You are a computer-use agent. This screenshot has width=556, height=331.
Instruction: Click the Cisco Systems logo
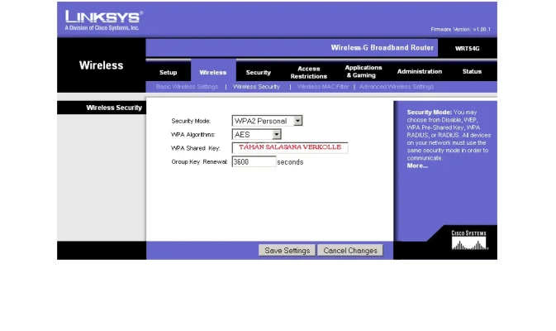468,241
